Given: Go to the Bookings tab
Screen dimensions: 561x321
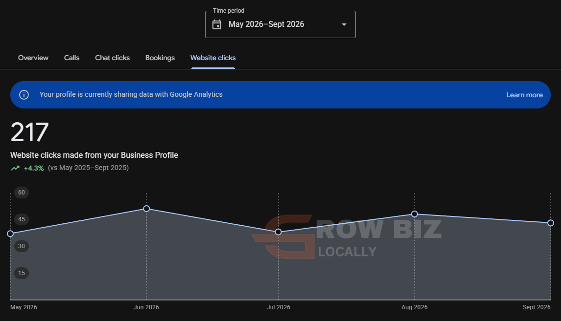Looking at the screenshot, I should click(160, 58).
